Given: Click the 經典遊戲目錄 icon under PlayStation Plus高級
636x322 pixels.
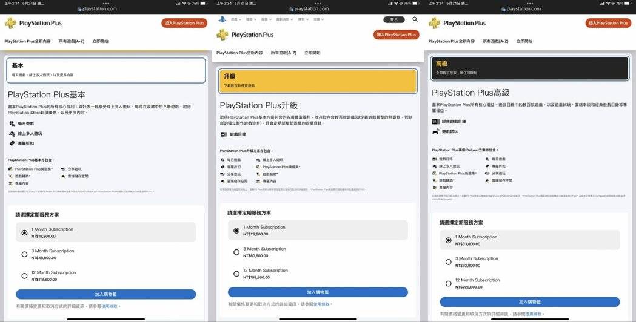Looking at the screenshot, I should [435, 122].
